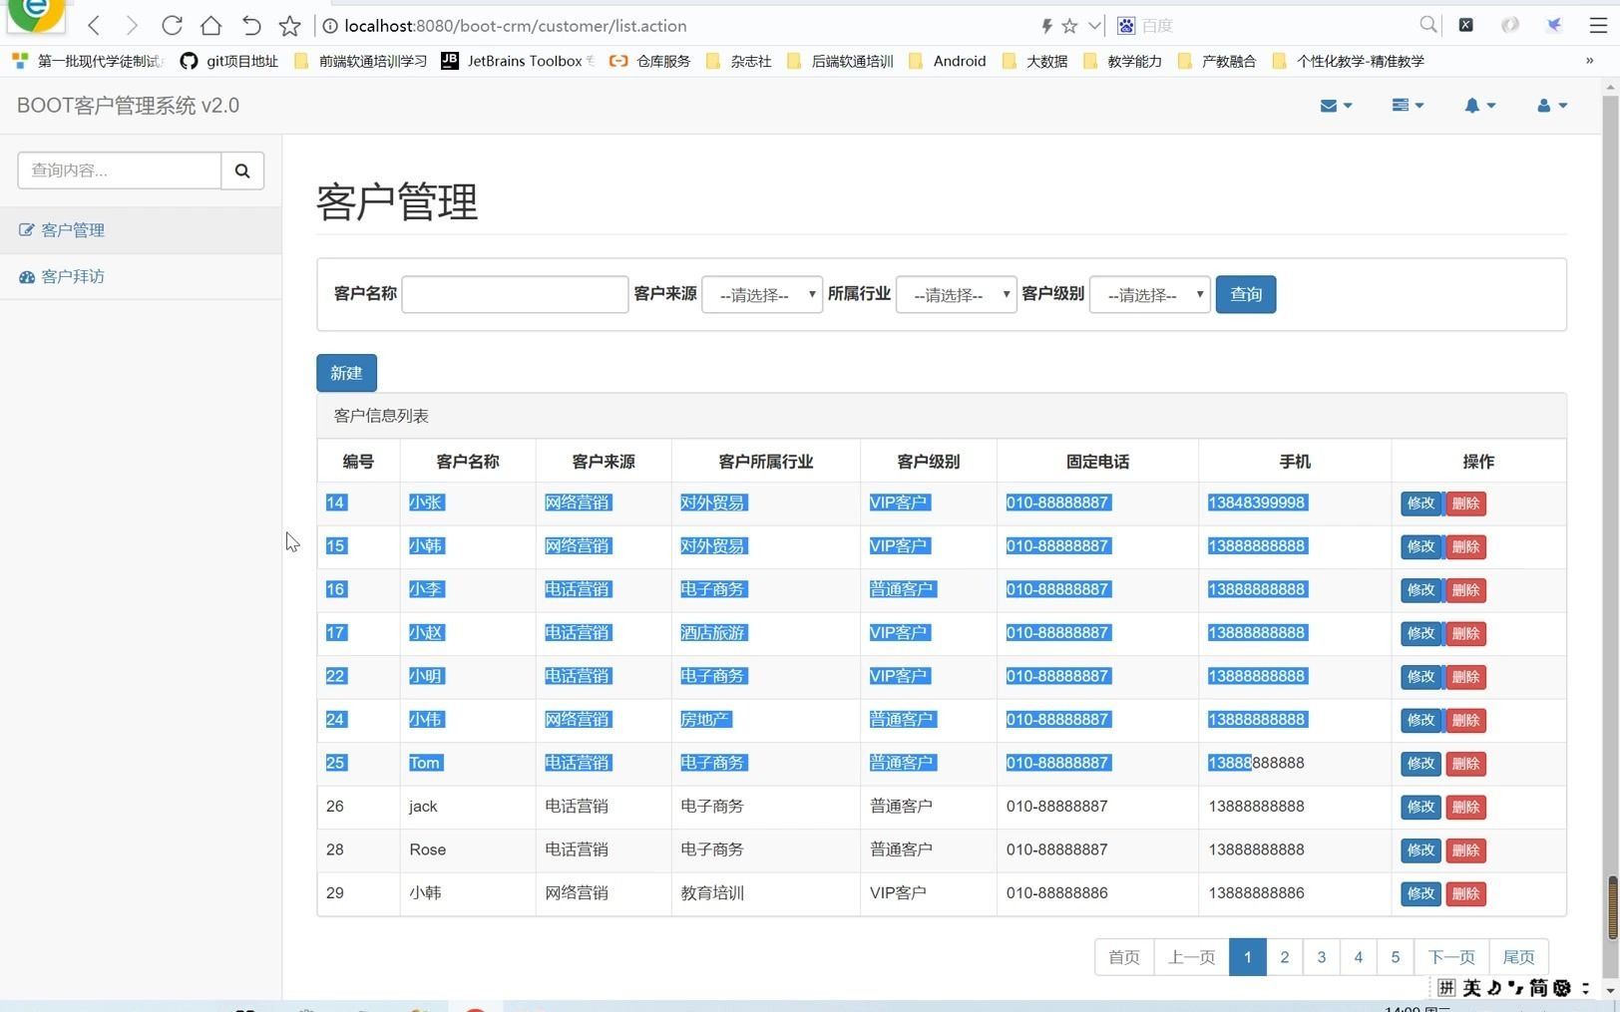Screen dimensions: 1620x1012
Task: Click the sidebar search magnifier button
Action: click(x=242, y=170)
